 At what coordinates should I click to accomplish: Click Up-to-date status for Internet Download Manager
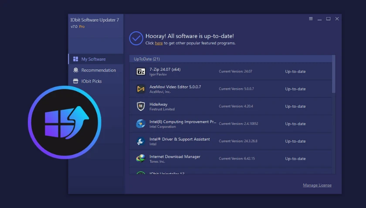coord(295,159)
